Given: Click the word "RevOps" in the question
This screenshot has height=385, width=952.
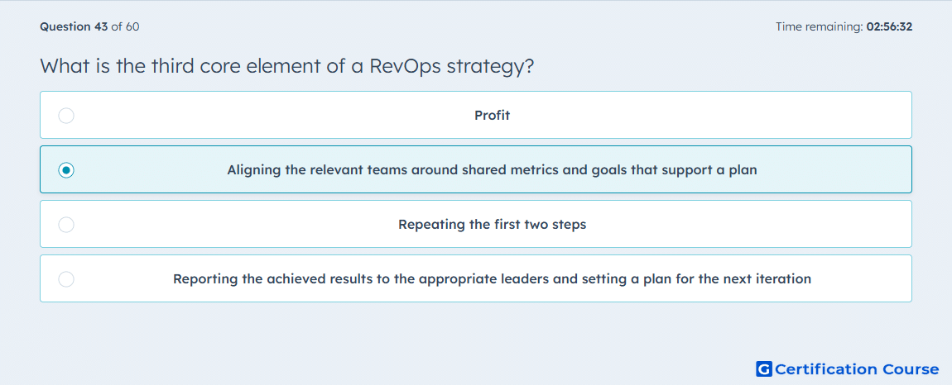Looking at the screenshot, I should 405,65.
